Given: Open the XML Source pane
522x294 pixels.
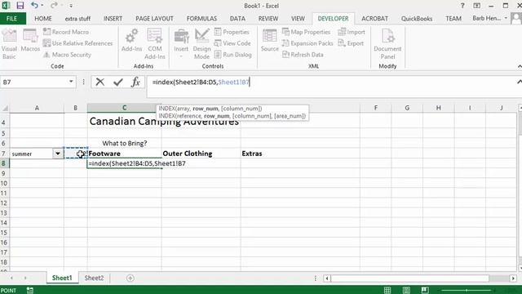Looking at the screenshot, I should click(270, 40).
